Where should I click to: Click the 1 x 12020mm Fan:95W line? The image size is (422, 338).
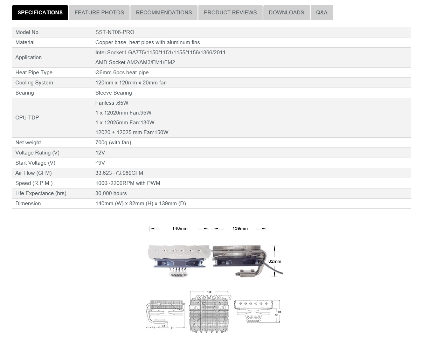[123, 113]
